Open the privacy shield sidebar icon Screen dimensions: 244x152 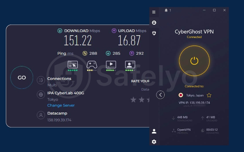(x=154, y=33)
